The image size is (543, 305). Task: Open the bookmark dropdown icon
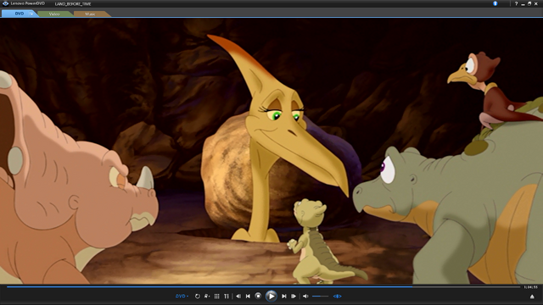coord(207,296)
